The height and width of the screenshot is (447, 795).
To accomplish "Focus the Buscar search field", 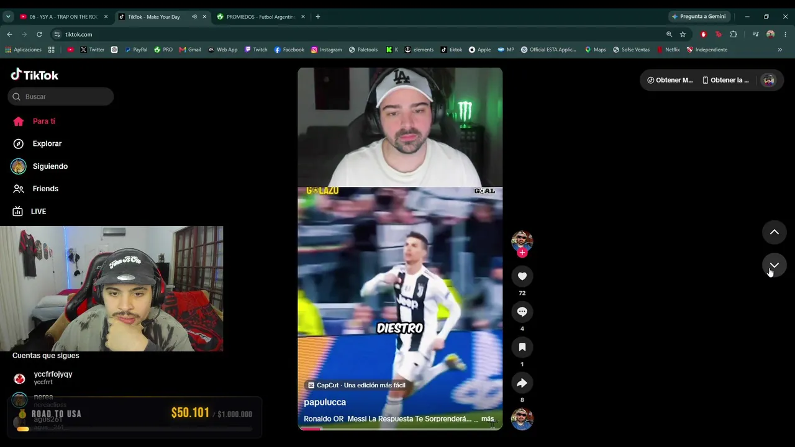I will [x=61, y=97].
